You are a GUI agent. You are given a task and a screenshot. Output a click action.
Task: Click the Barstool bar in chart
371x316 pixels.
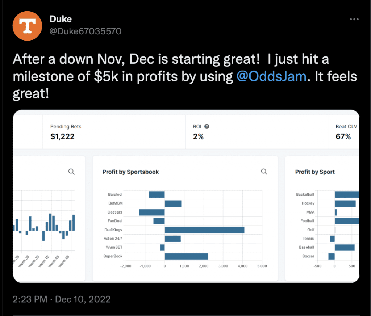[x=157, y=195]
